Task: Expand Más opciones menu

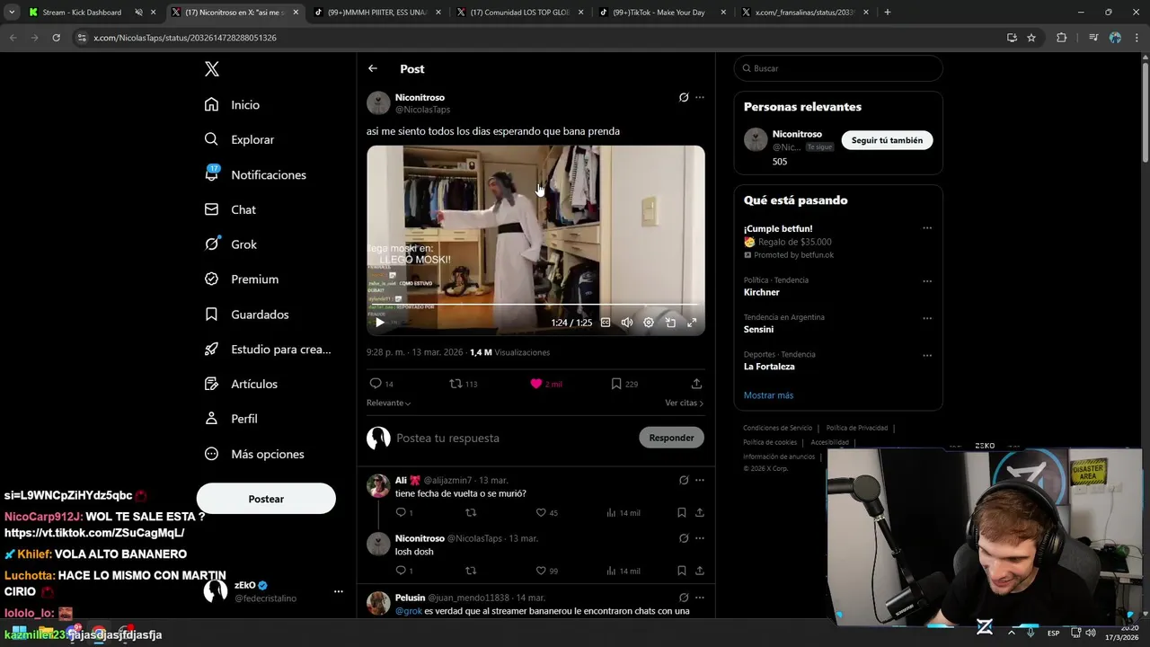Action: click(254, 454)
